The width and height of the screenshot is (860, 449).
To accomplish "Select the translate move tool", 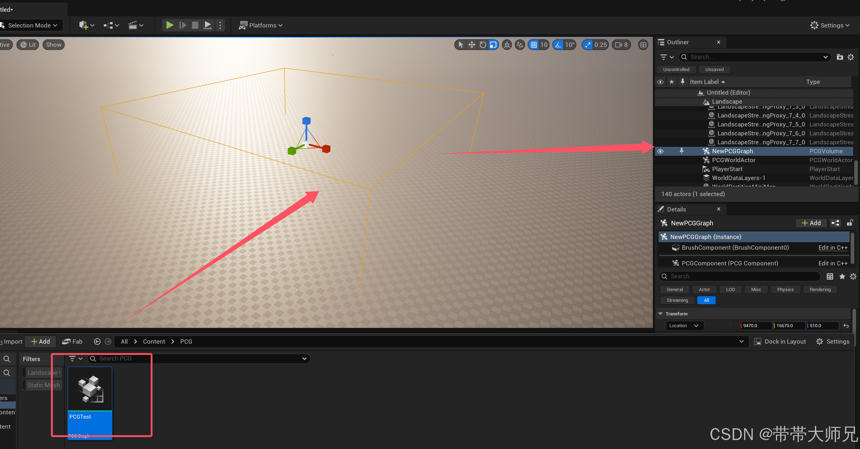I will [471, 45].
